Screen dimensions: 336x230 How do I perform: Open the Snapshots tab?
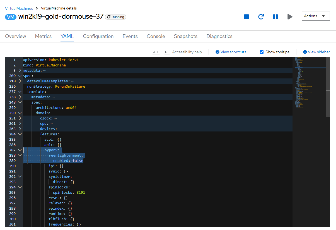pyautogui.click(x=186, y=36)
